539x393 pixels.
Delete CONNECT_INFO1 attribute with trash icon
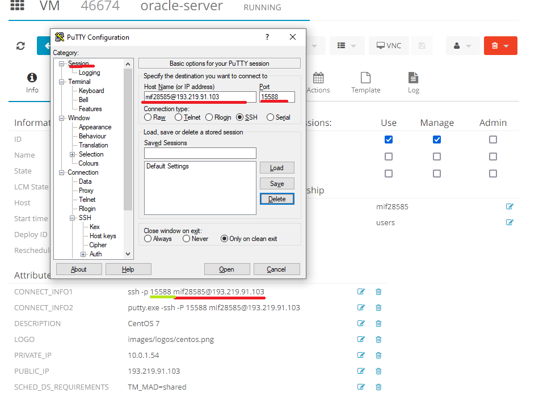pyautogui.click(x=378, y=291)
